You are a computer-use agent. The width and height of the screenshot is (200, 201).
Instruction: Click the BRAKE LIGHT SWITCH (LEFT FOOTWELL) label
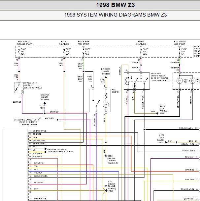point(33,85)
